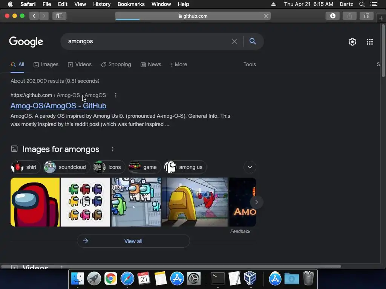Open Google quick settings gear
The image size is (386, 289).
tap(352, 42)
